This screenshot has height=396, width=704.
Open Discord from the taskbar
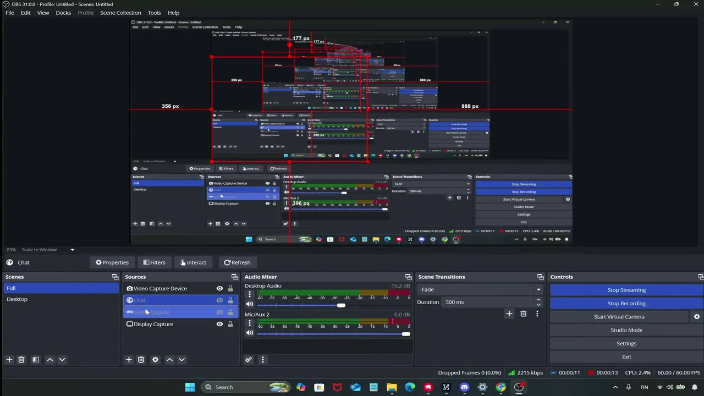point(464,387)
